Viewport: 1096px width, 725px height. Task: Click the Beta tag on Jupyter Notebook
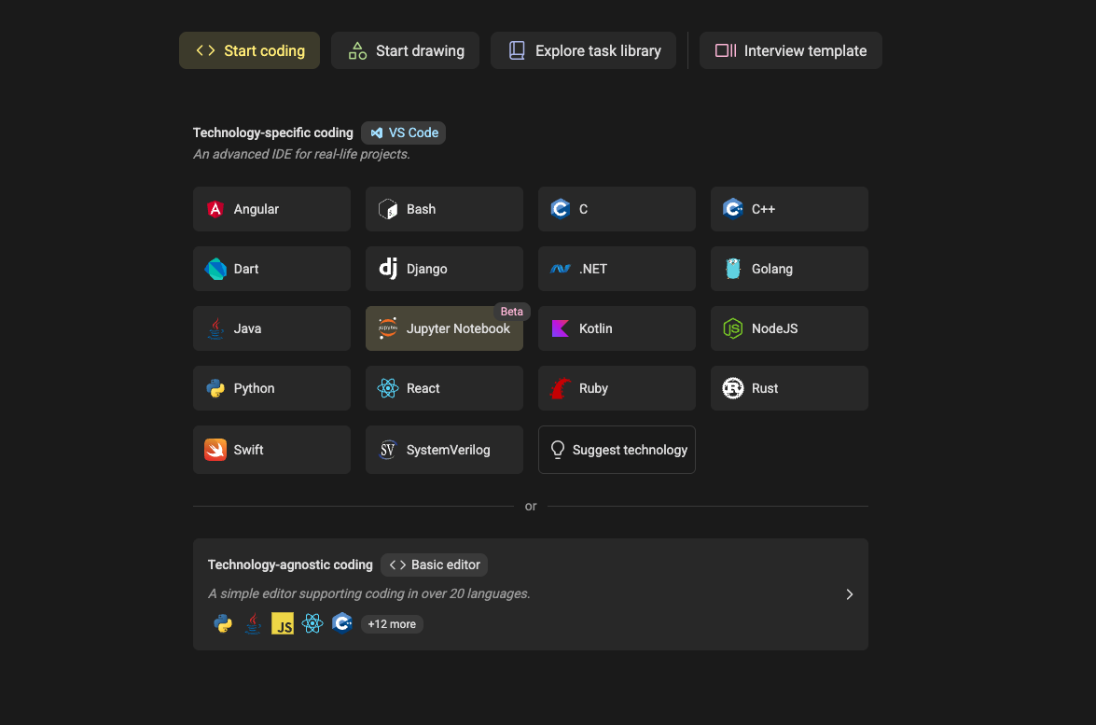point(512,312)
